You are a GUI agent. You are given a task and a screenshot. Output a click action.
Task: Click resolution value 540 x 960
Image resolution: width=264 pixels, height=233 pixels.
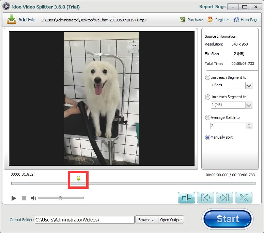point(239,44)
